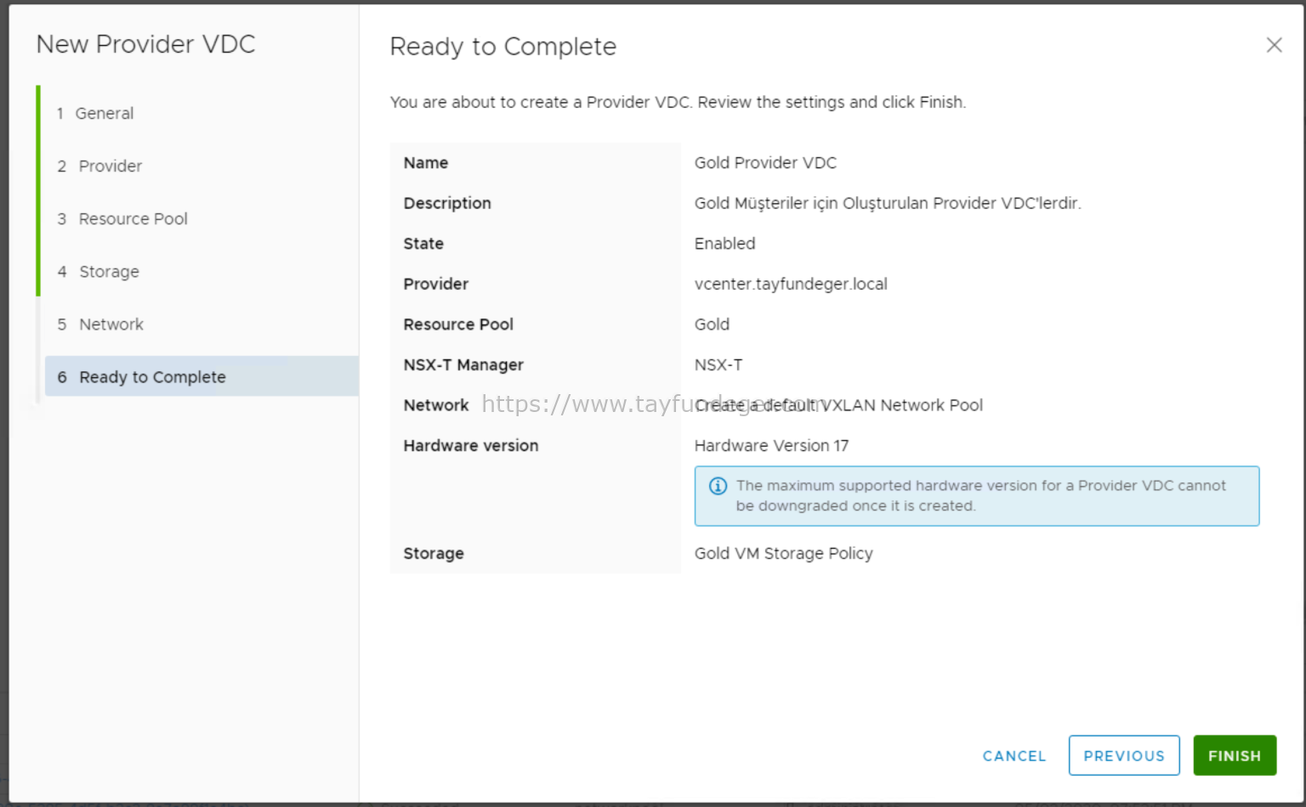
Task: Go back using the Previous button
Action: point(1124,755)
